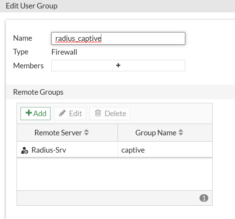The image size is (235, 219).
Task: Sort by the Remote Server column header
Action: [58, 133]
